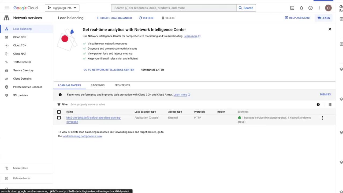Activate Cloud Shell terminal icon
The width and height of the screenshot is (343, 193).
[x=292, y=8]
